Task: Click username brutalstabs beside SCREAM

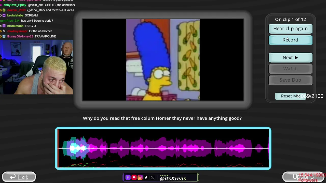Action: [15, 16]
